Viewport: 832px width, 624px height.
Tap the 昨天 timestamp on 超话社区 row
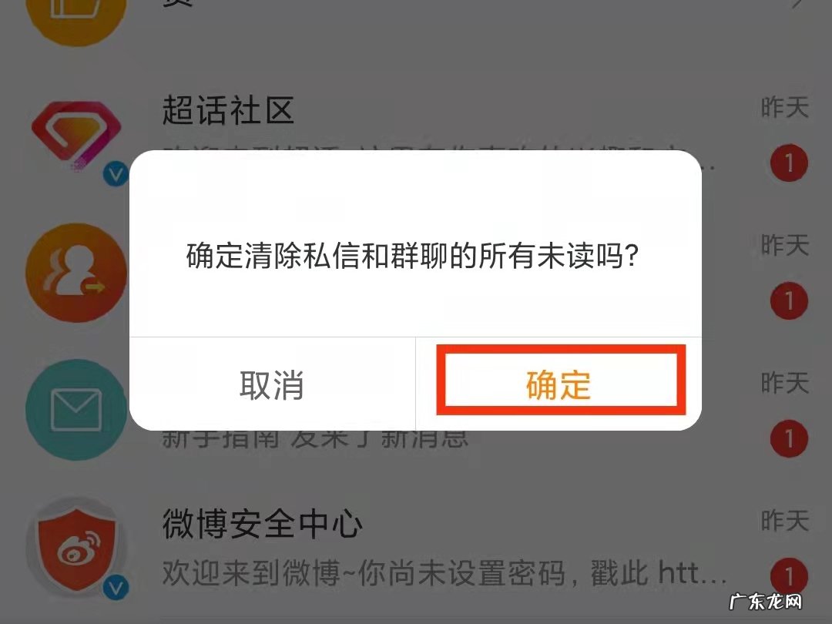tap(785, 107)
